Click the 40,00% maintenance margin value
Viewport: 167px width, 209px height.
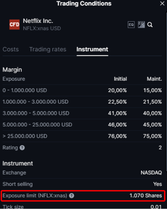[153, 113]
